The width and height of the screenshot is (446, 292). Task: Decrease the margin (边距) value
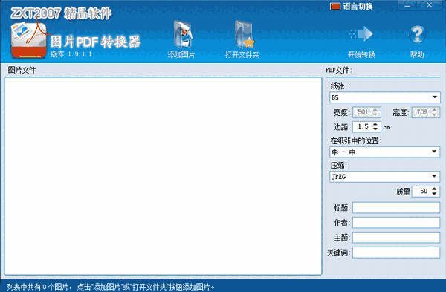tap(375, 129)
